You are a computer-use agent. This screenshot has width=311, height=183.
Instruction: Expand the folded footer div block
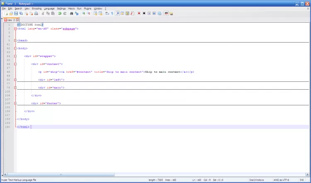click(x=15, y=103)
